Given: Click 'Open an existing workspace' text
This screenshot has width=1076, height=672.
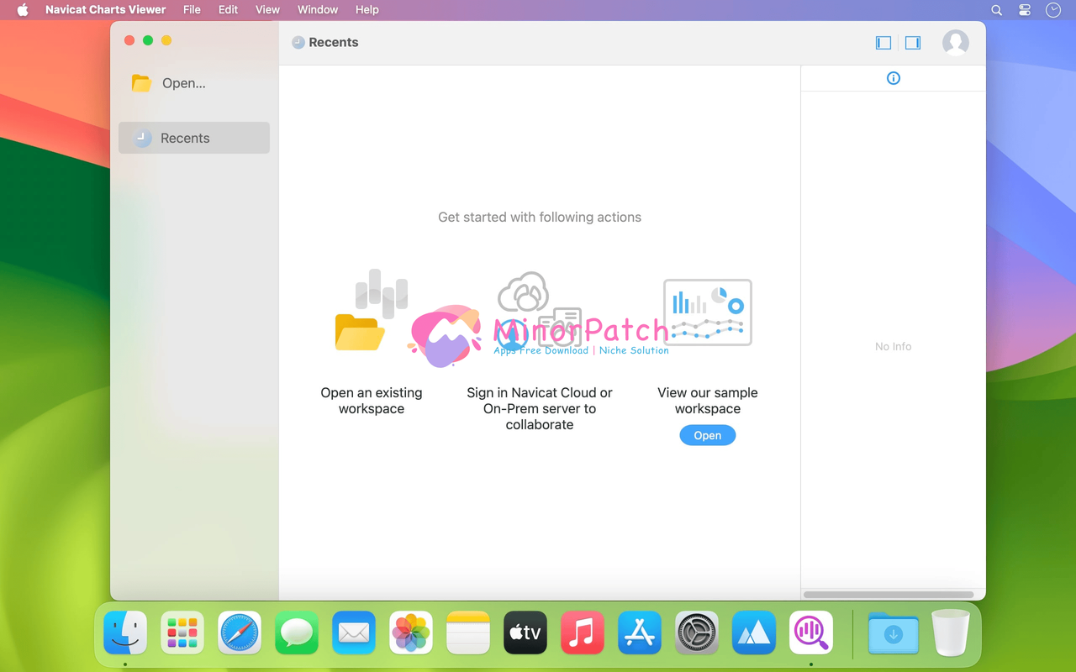Looking at the screenshot, I should pos(372,401).
